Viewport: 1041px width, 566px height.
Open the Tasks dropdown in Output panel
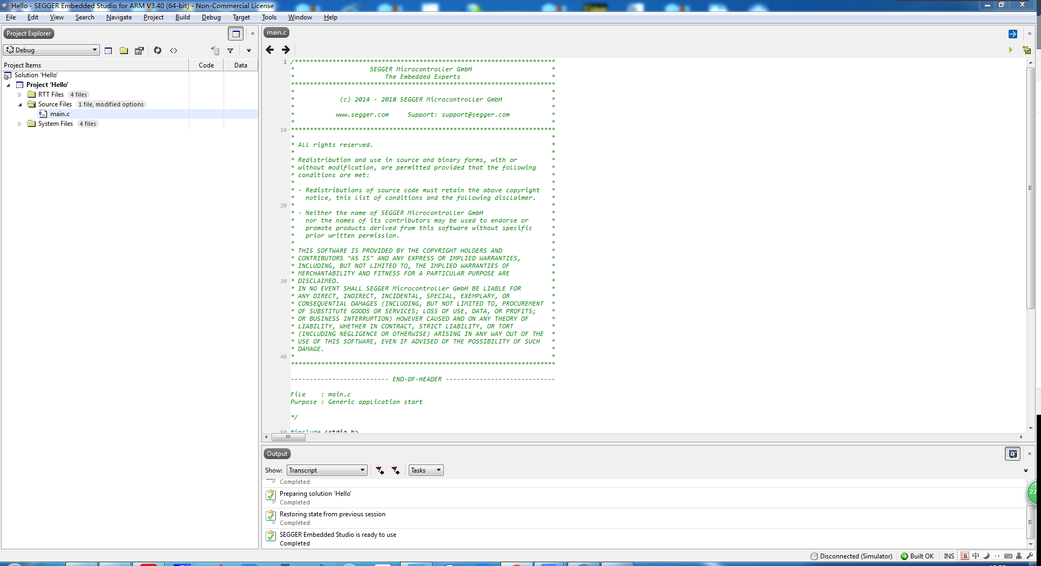click(x=425, y=470)
